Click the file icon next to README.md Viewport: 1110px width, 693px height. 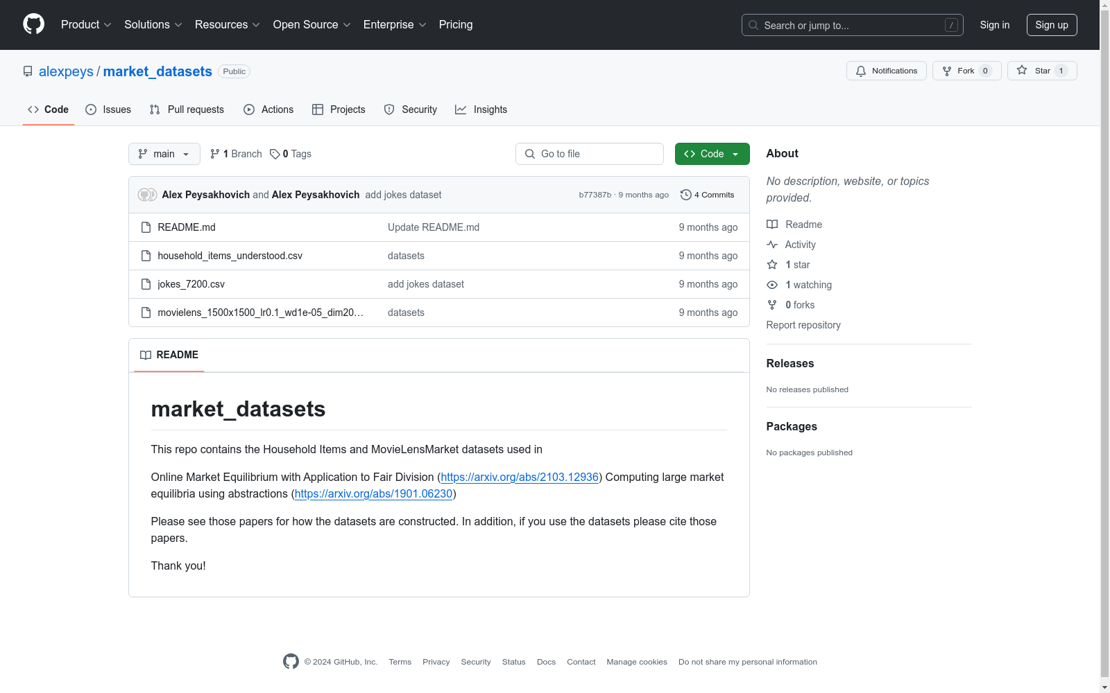[146, 227]
